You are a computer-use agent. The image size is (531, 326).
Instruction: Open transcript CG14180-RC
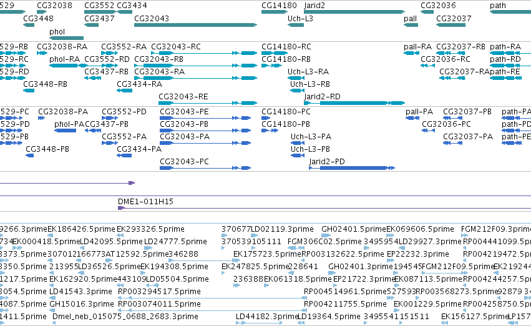click(286, 46)
